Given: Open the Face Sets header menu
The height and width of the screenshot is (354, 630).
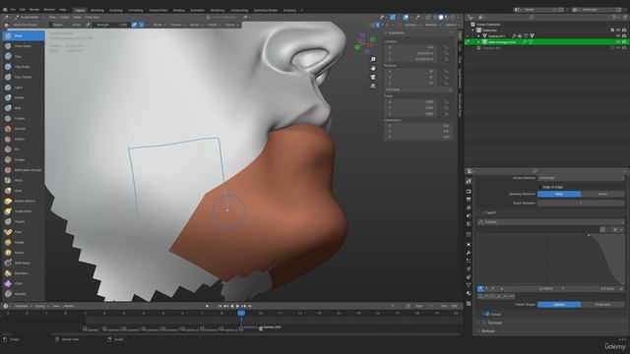Looking at the screenshot, I should (93, 18).
